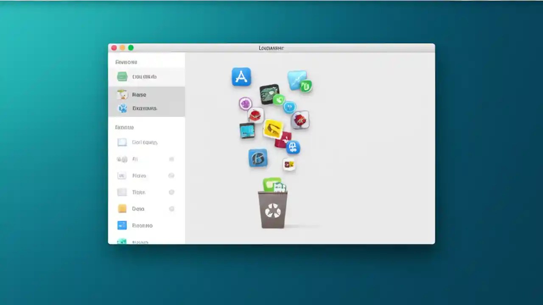Collapse the 'Revenone' sidebar section

[x=126, y=62]
